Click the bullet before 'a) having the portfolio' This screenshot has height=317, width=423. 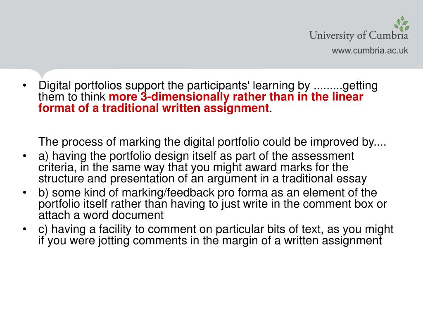(x=25, y=156)
